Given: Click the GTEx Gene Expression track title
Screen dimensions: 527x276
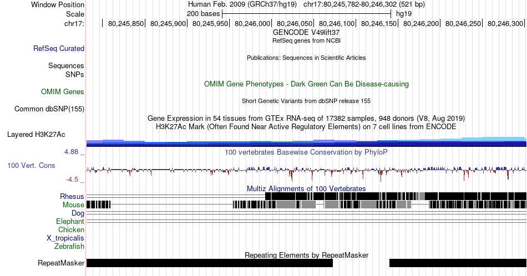Looking at the screenshot, I should click(x=306, y=118).
